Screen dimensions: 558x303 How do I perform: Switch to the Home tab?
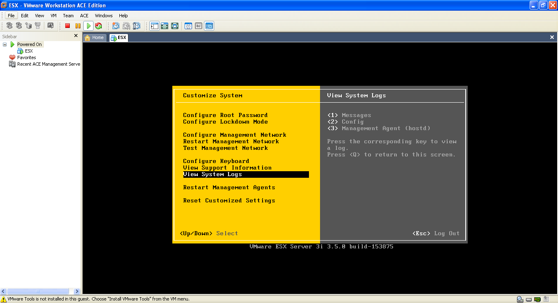pos(94,37)
